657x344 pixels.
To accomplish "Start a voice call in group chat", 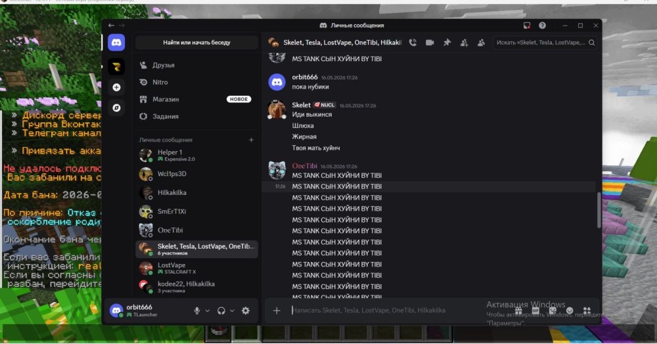I will pyautogui.click(x=413, y=42).
